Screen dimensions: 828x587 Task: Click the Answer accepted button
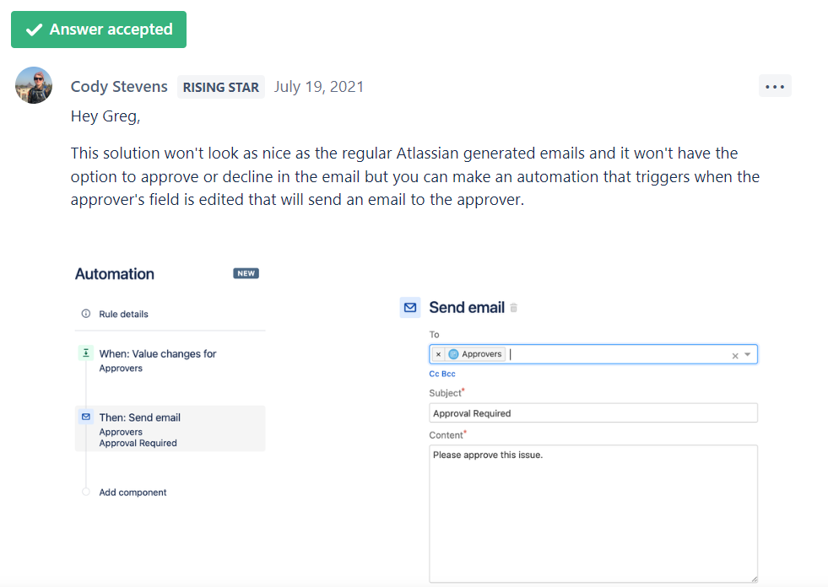coord(98,29)
